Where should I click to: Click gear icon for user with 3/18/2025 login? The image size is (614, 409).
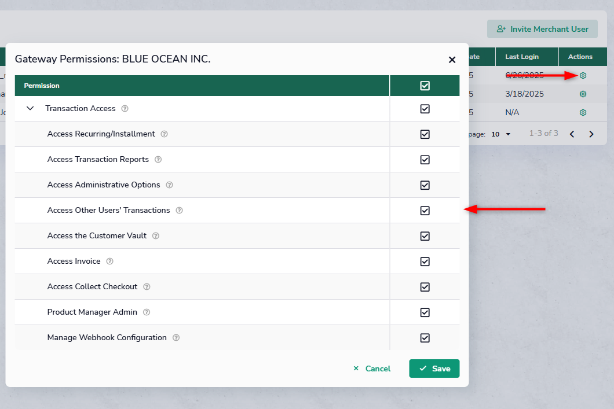[583, 94]
